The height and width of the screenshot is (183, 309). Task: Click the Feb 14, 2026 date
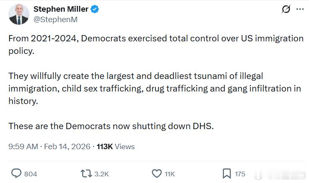click(68, 147)
